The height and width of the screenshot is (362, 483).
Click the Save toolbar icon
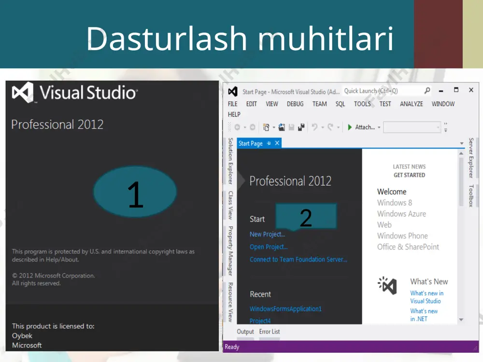pyautogui.click(x=291, y=127)
